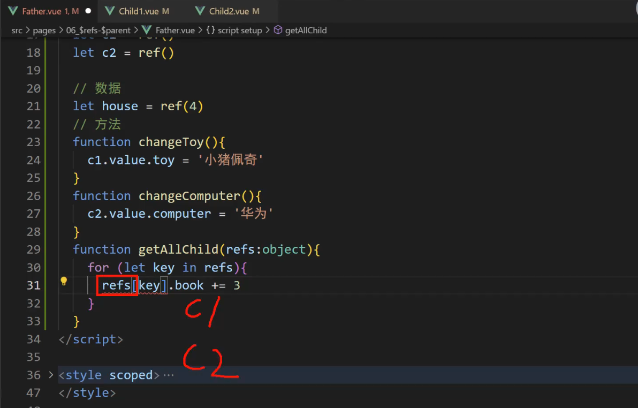Viewport: 638px width, 409px height.
Task: Click the Vue icon on Child1.vue tab
Action: tap(109, 11)
